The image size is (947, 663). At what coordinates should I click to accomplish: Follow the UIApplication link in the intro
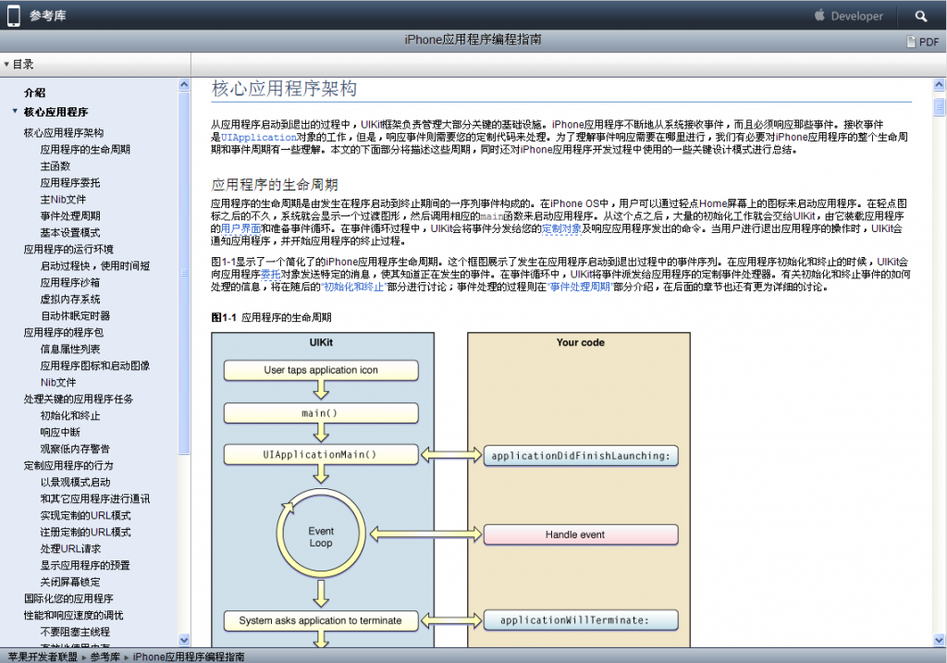259,137
